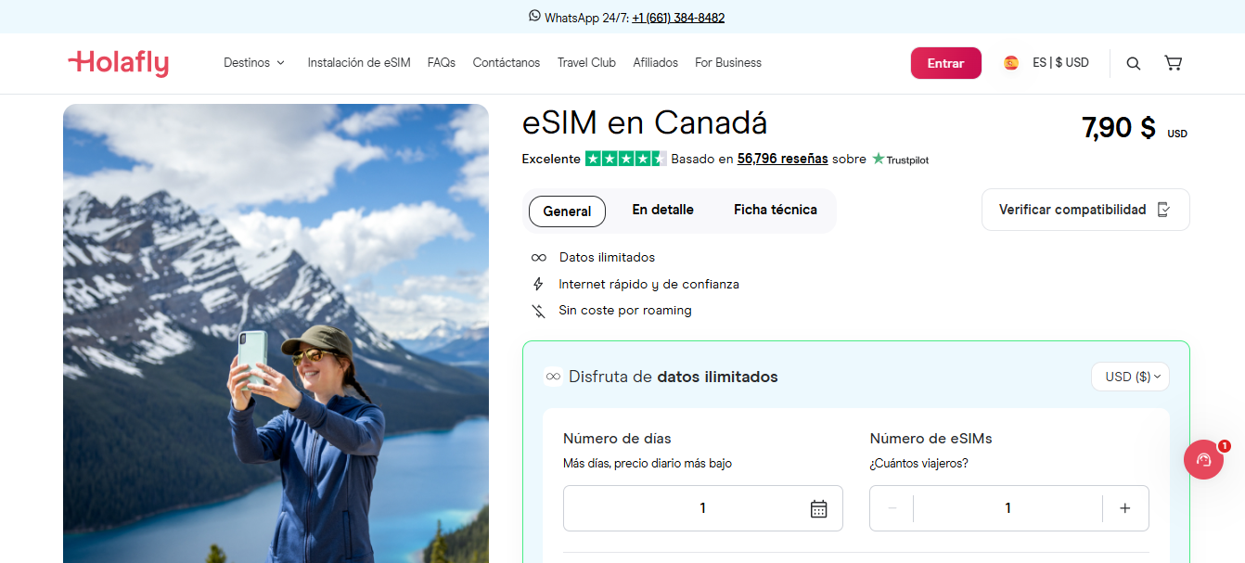The image size is (1245, 563).
Task: Increase number of eSIMs with plus
Action: pyautogui.click(x=1125, y=508)
